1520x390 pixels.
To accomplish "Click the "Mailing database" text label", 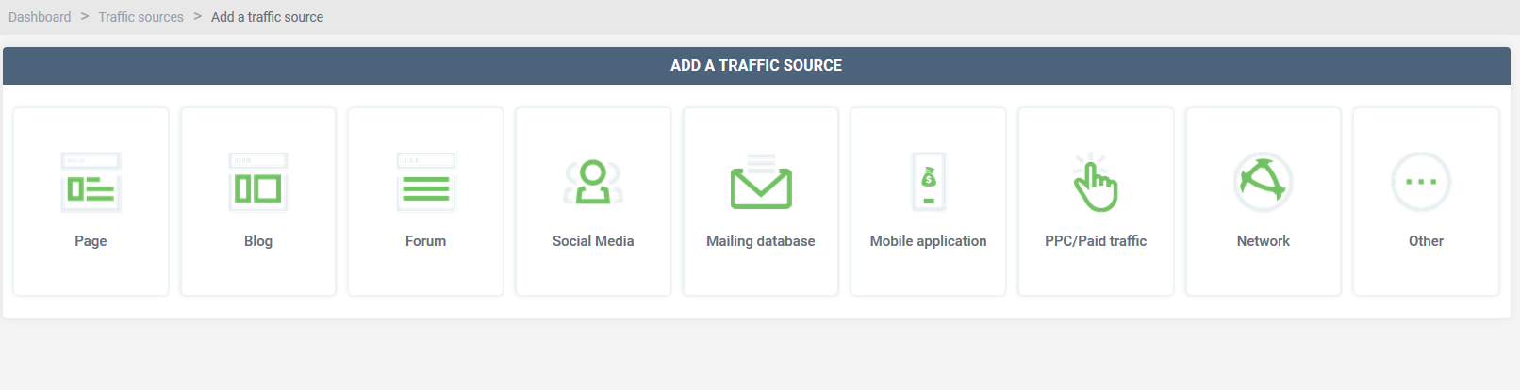I will pyautogui.click(x=761, y=241).
